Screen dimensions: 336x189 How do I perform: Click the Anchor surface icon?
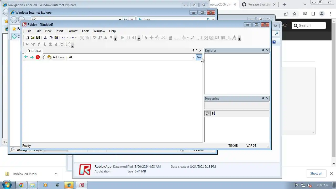pyautogui.click(x=176, y=38)
